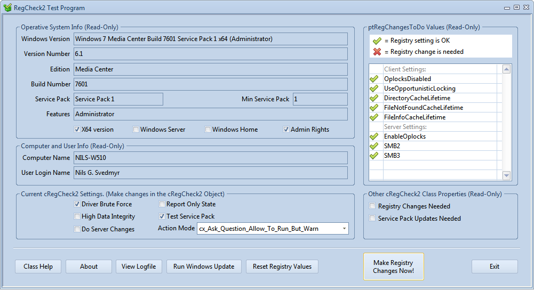534x290 pixels.
Task: Launch Run Windows Update
Action: coord(204,267)
